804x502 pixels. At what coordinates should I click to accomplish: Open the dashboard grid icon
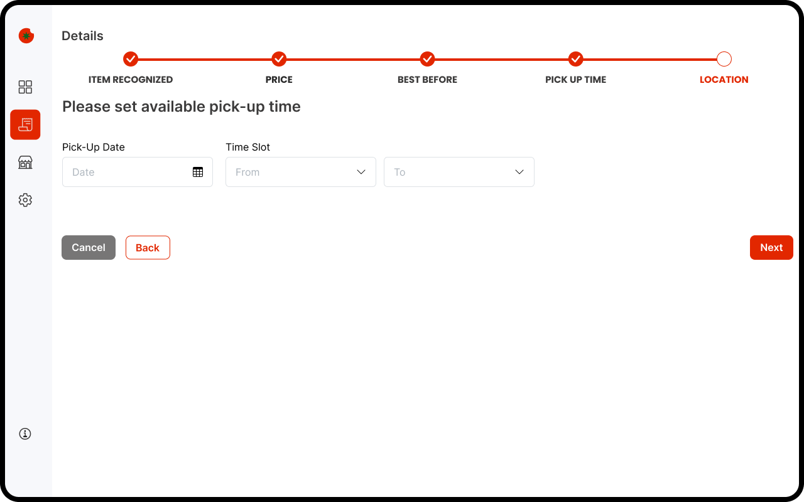pyautogui.click(x=25, y=87)
